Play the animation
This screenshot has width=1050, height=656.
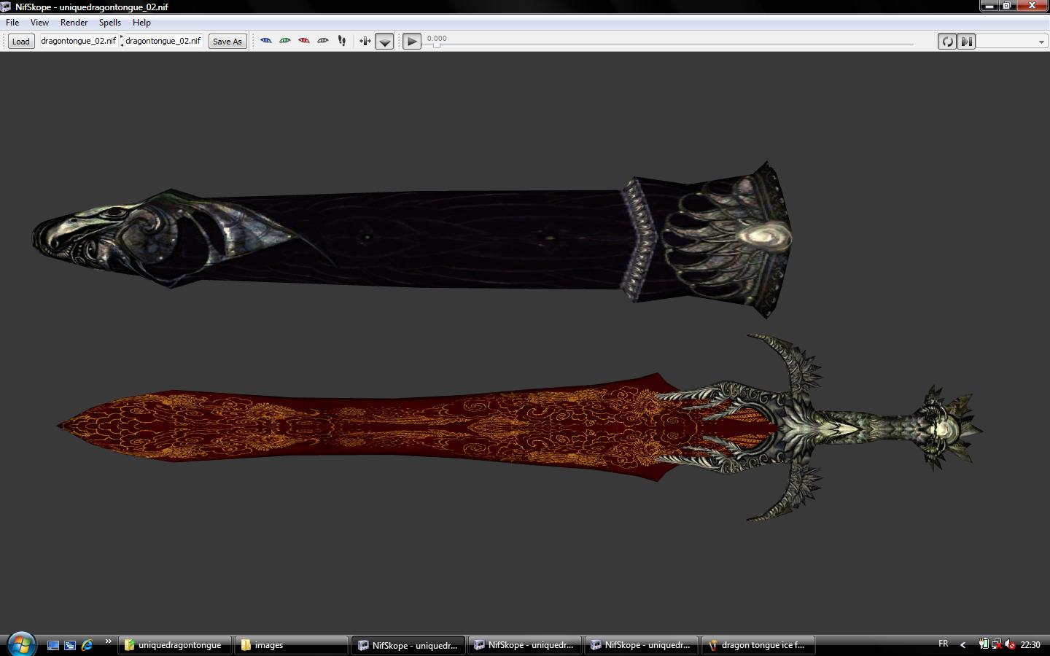click(412, 42)
